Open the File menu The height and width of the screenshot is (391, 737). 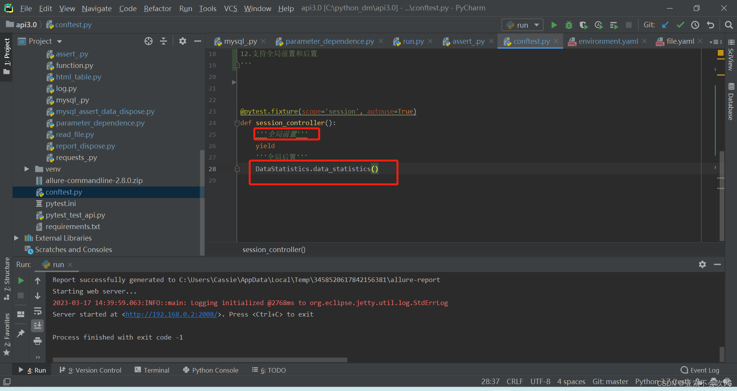26,8
